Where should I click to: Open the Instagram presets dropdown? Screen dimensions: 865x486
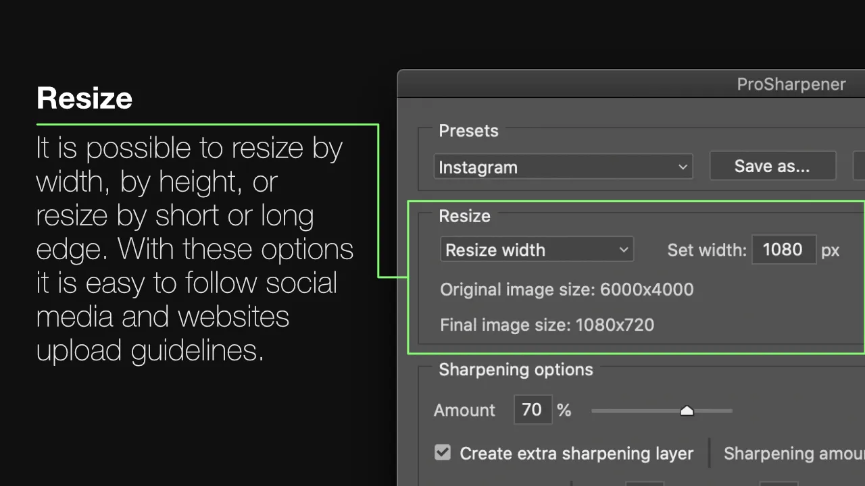pos(563,167)
